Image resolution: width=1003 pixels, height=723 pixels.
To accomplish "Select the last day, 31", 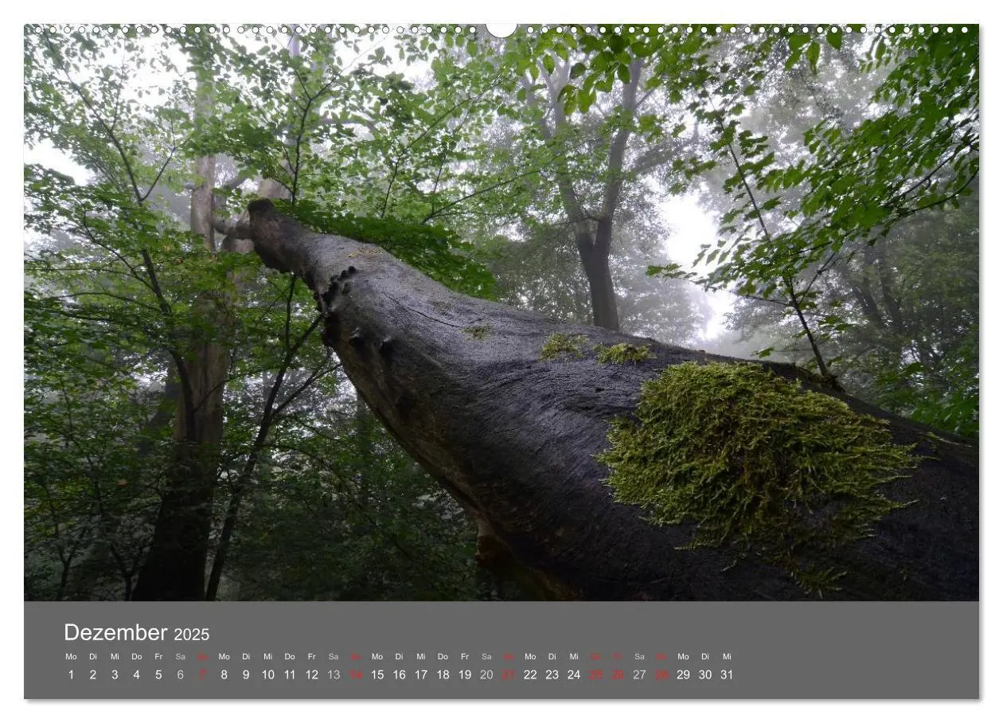I will 727,674.
